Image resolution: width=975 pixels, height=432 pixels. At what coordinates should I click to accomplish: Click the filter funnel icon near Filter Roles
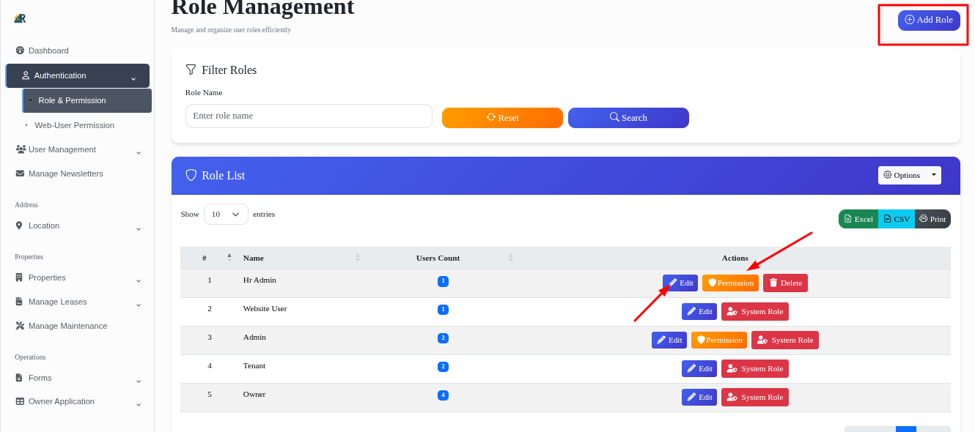[x=191, y=70]
